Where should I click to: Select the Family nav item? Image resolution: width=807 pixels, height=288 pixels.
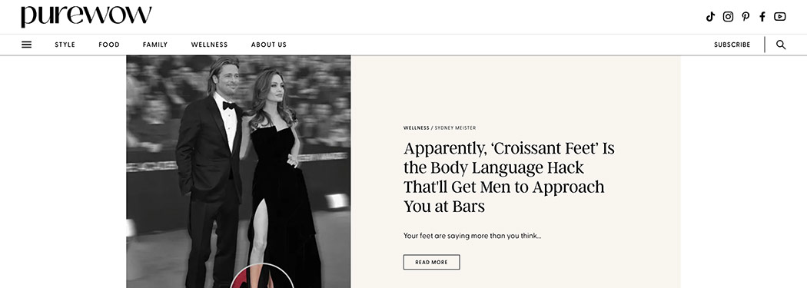[x=155, y=45]
